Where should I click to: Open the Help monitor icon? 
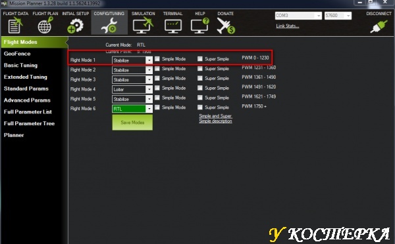[200, 26]
